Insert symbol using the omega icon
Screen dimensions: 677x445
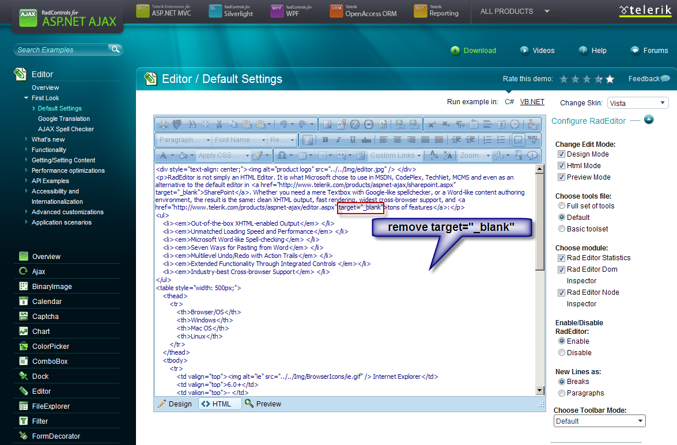(282, 155)
